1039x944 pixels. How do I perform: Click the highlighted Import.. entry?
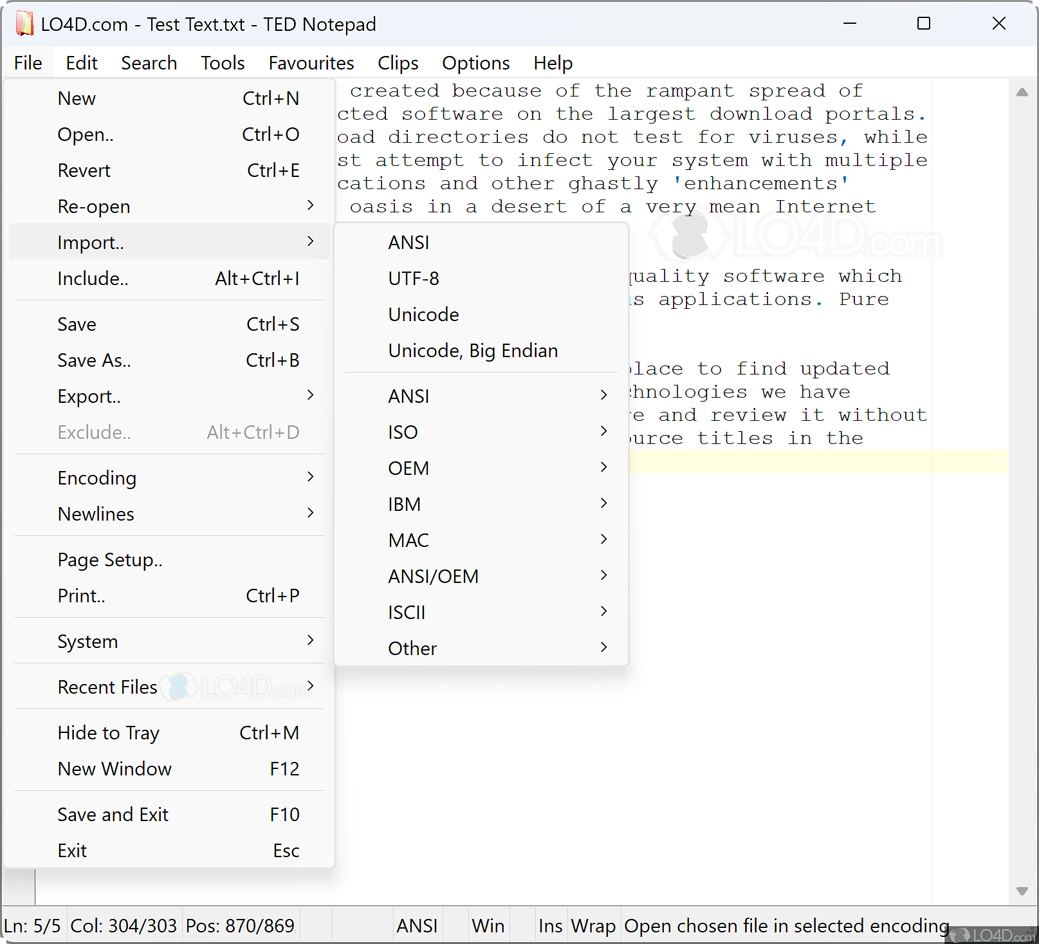click(169, 243)
